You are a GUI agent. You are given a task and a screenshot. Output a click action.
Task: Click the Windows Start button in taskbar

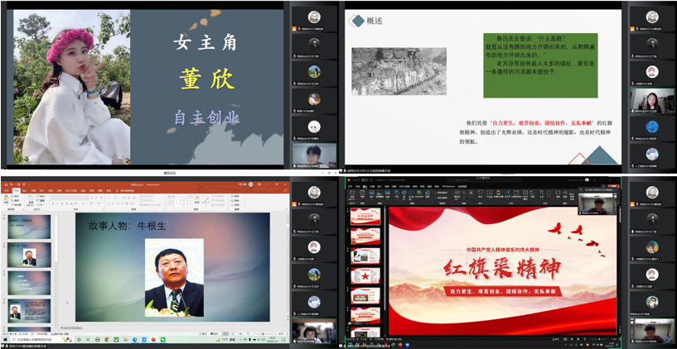(4, 340)
